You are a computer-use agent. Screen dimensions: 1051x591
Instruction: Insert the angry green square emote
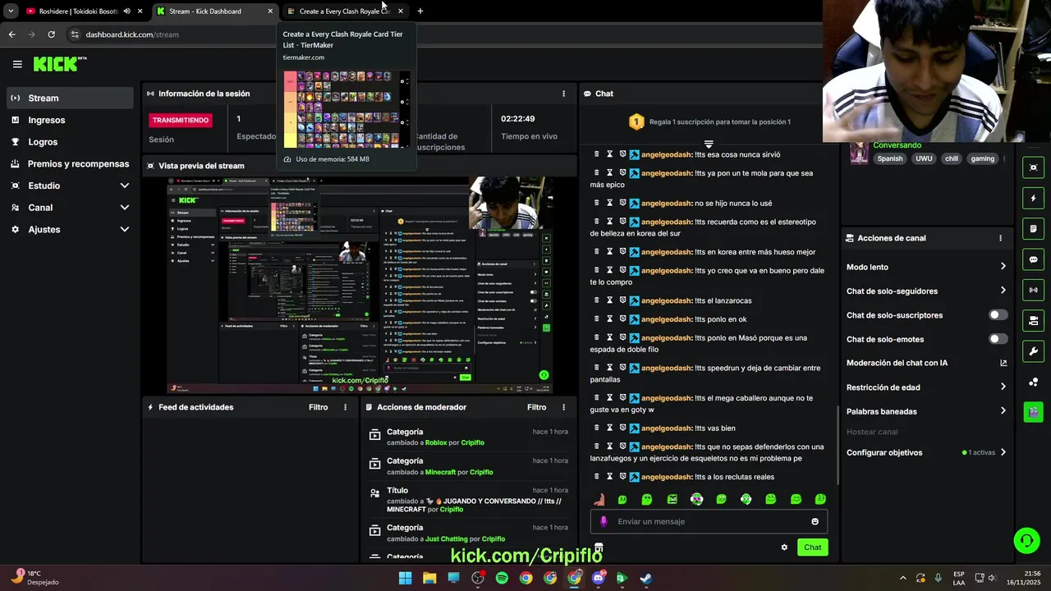[672, 499]
